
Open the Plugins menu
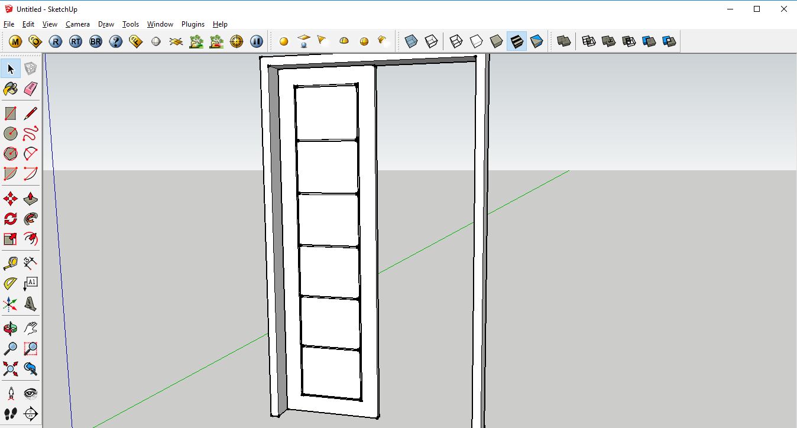tap(193, 24)
